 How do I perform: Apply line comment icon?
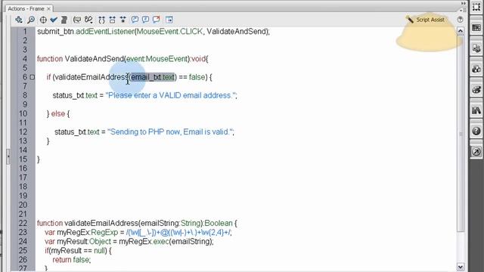(x=145, y=20)
